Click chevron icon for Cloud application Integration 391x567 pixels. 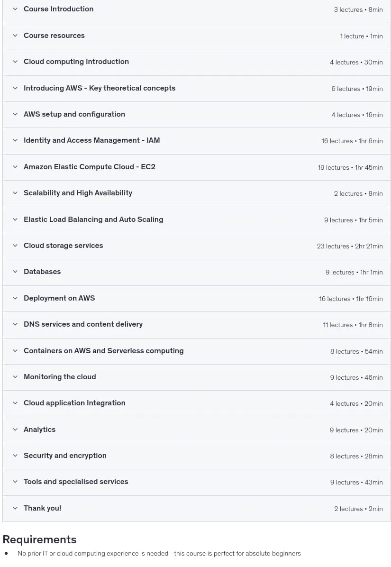[15, 403]
